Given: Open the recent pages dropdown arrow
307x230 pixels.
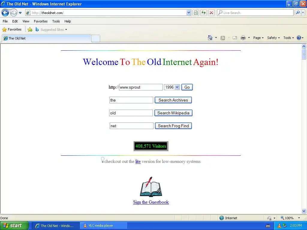Looking at the screenshot, I should 20,13.
